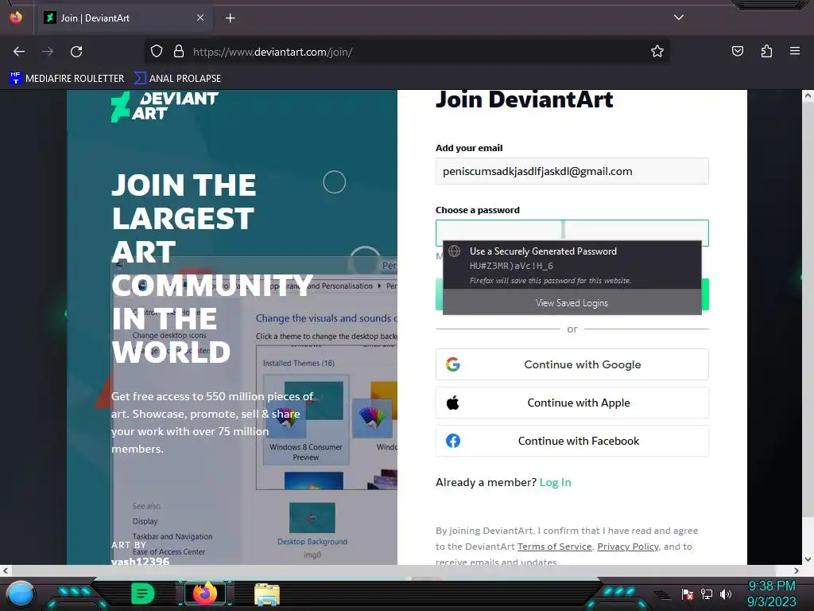The image size is (814, 611).
Task: Reload the current page
Action: (76, 52)
